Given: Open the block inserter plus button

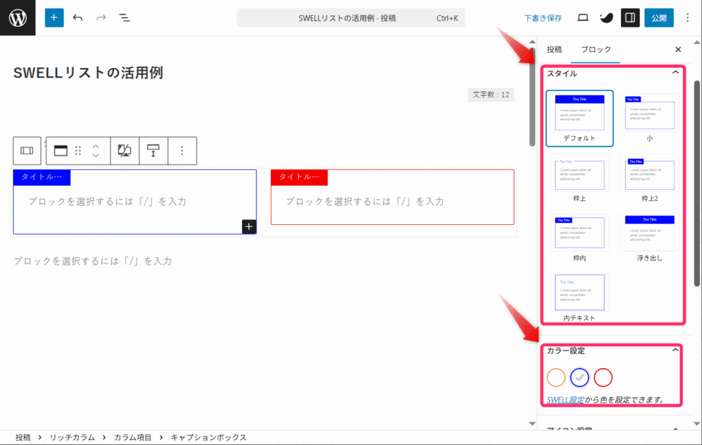Looking at the screenshot, I should click(53, 18).
